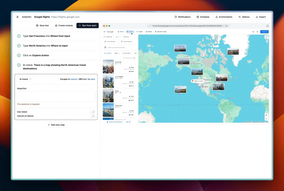Switch to the Flights tab
284x191 pixels.
139,32
